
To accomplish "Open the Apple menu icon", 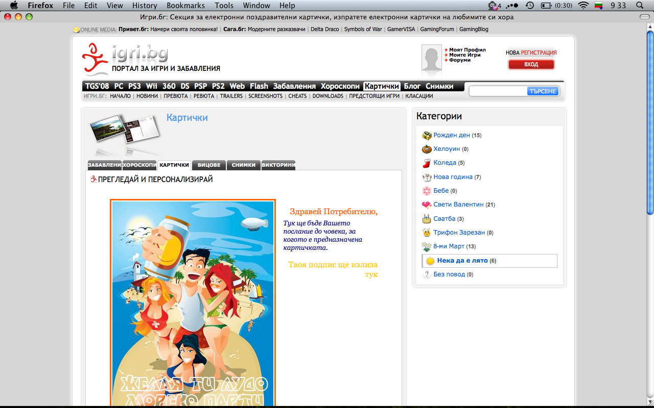I will coord(14,6).
